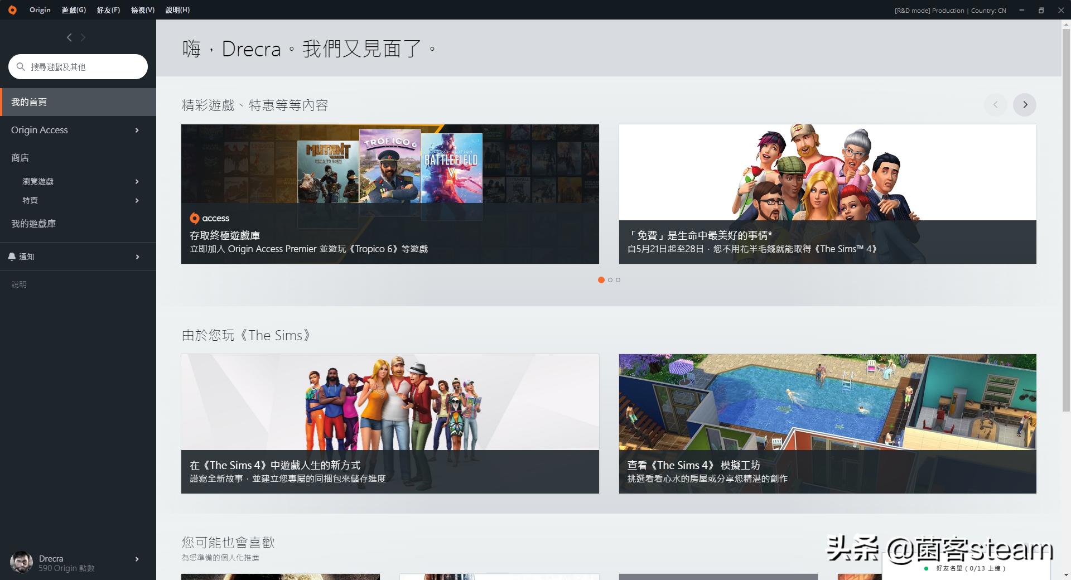
Task: Open 我的遊戲庫 in the sidebar
Action: tap(33, 224)
